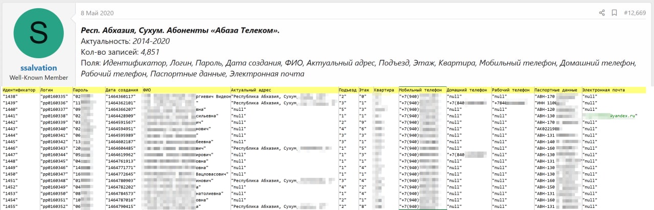Image resolution: width=654 pixels, height=210 pixels.
Task: Click identifier cell "1445"
Action: pyautogui.click(x=10, y=142)
